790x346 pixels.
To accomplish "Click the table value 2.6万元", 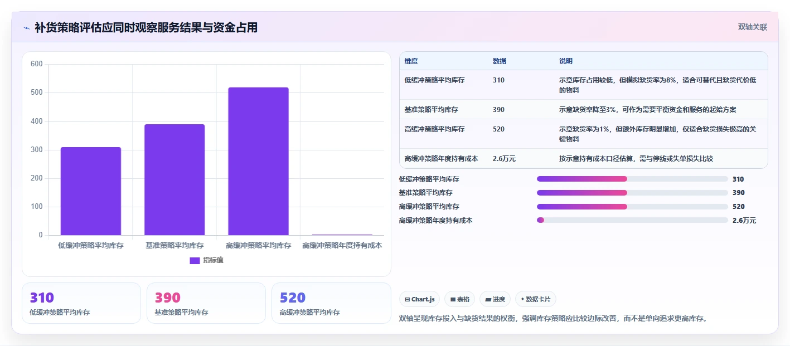I will 504,159.
